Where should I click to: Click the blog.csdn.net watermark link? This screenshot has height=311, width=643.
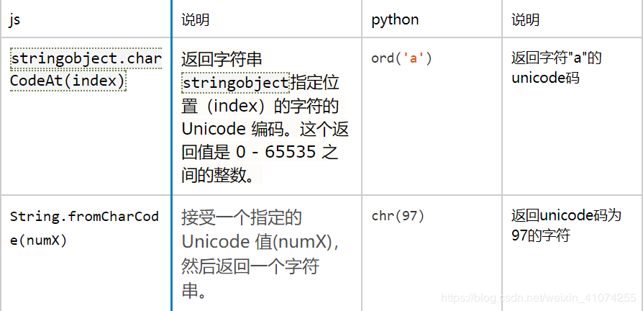[x=539, y=297]
